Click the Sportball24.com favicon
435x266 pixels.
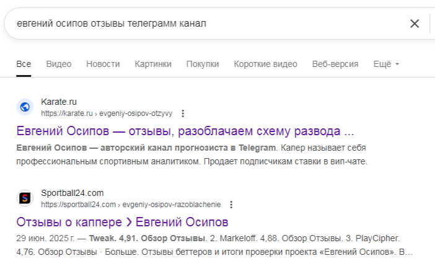coord(25,198)
